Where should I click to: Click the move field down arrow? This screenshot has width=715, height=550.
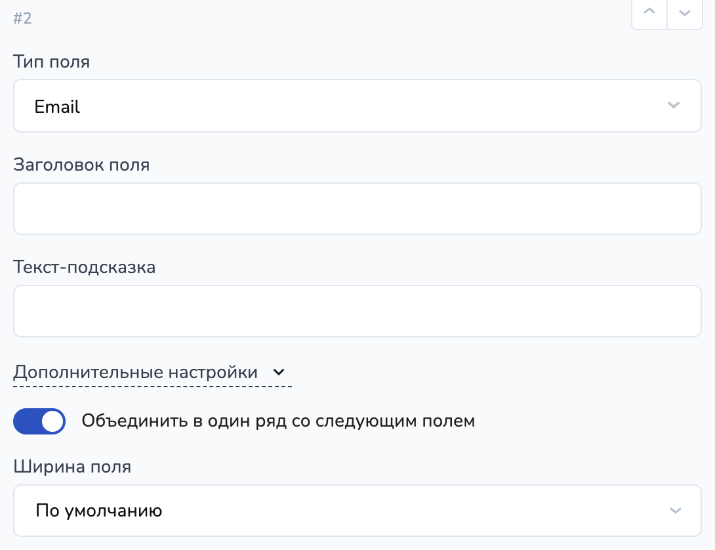685,14
